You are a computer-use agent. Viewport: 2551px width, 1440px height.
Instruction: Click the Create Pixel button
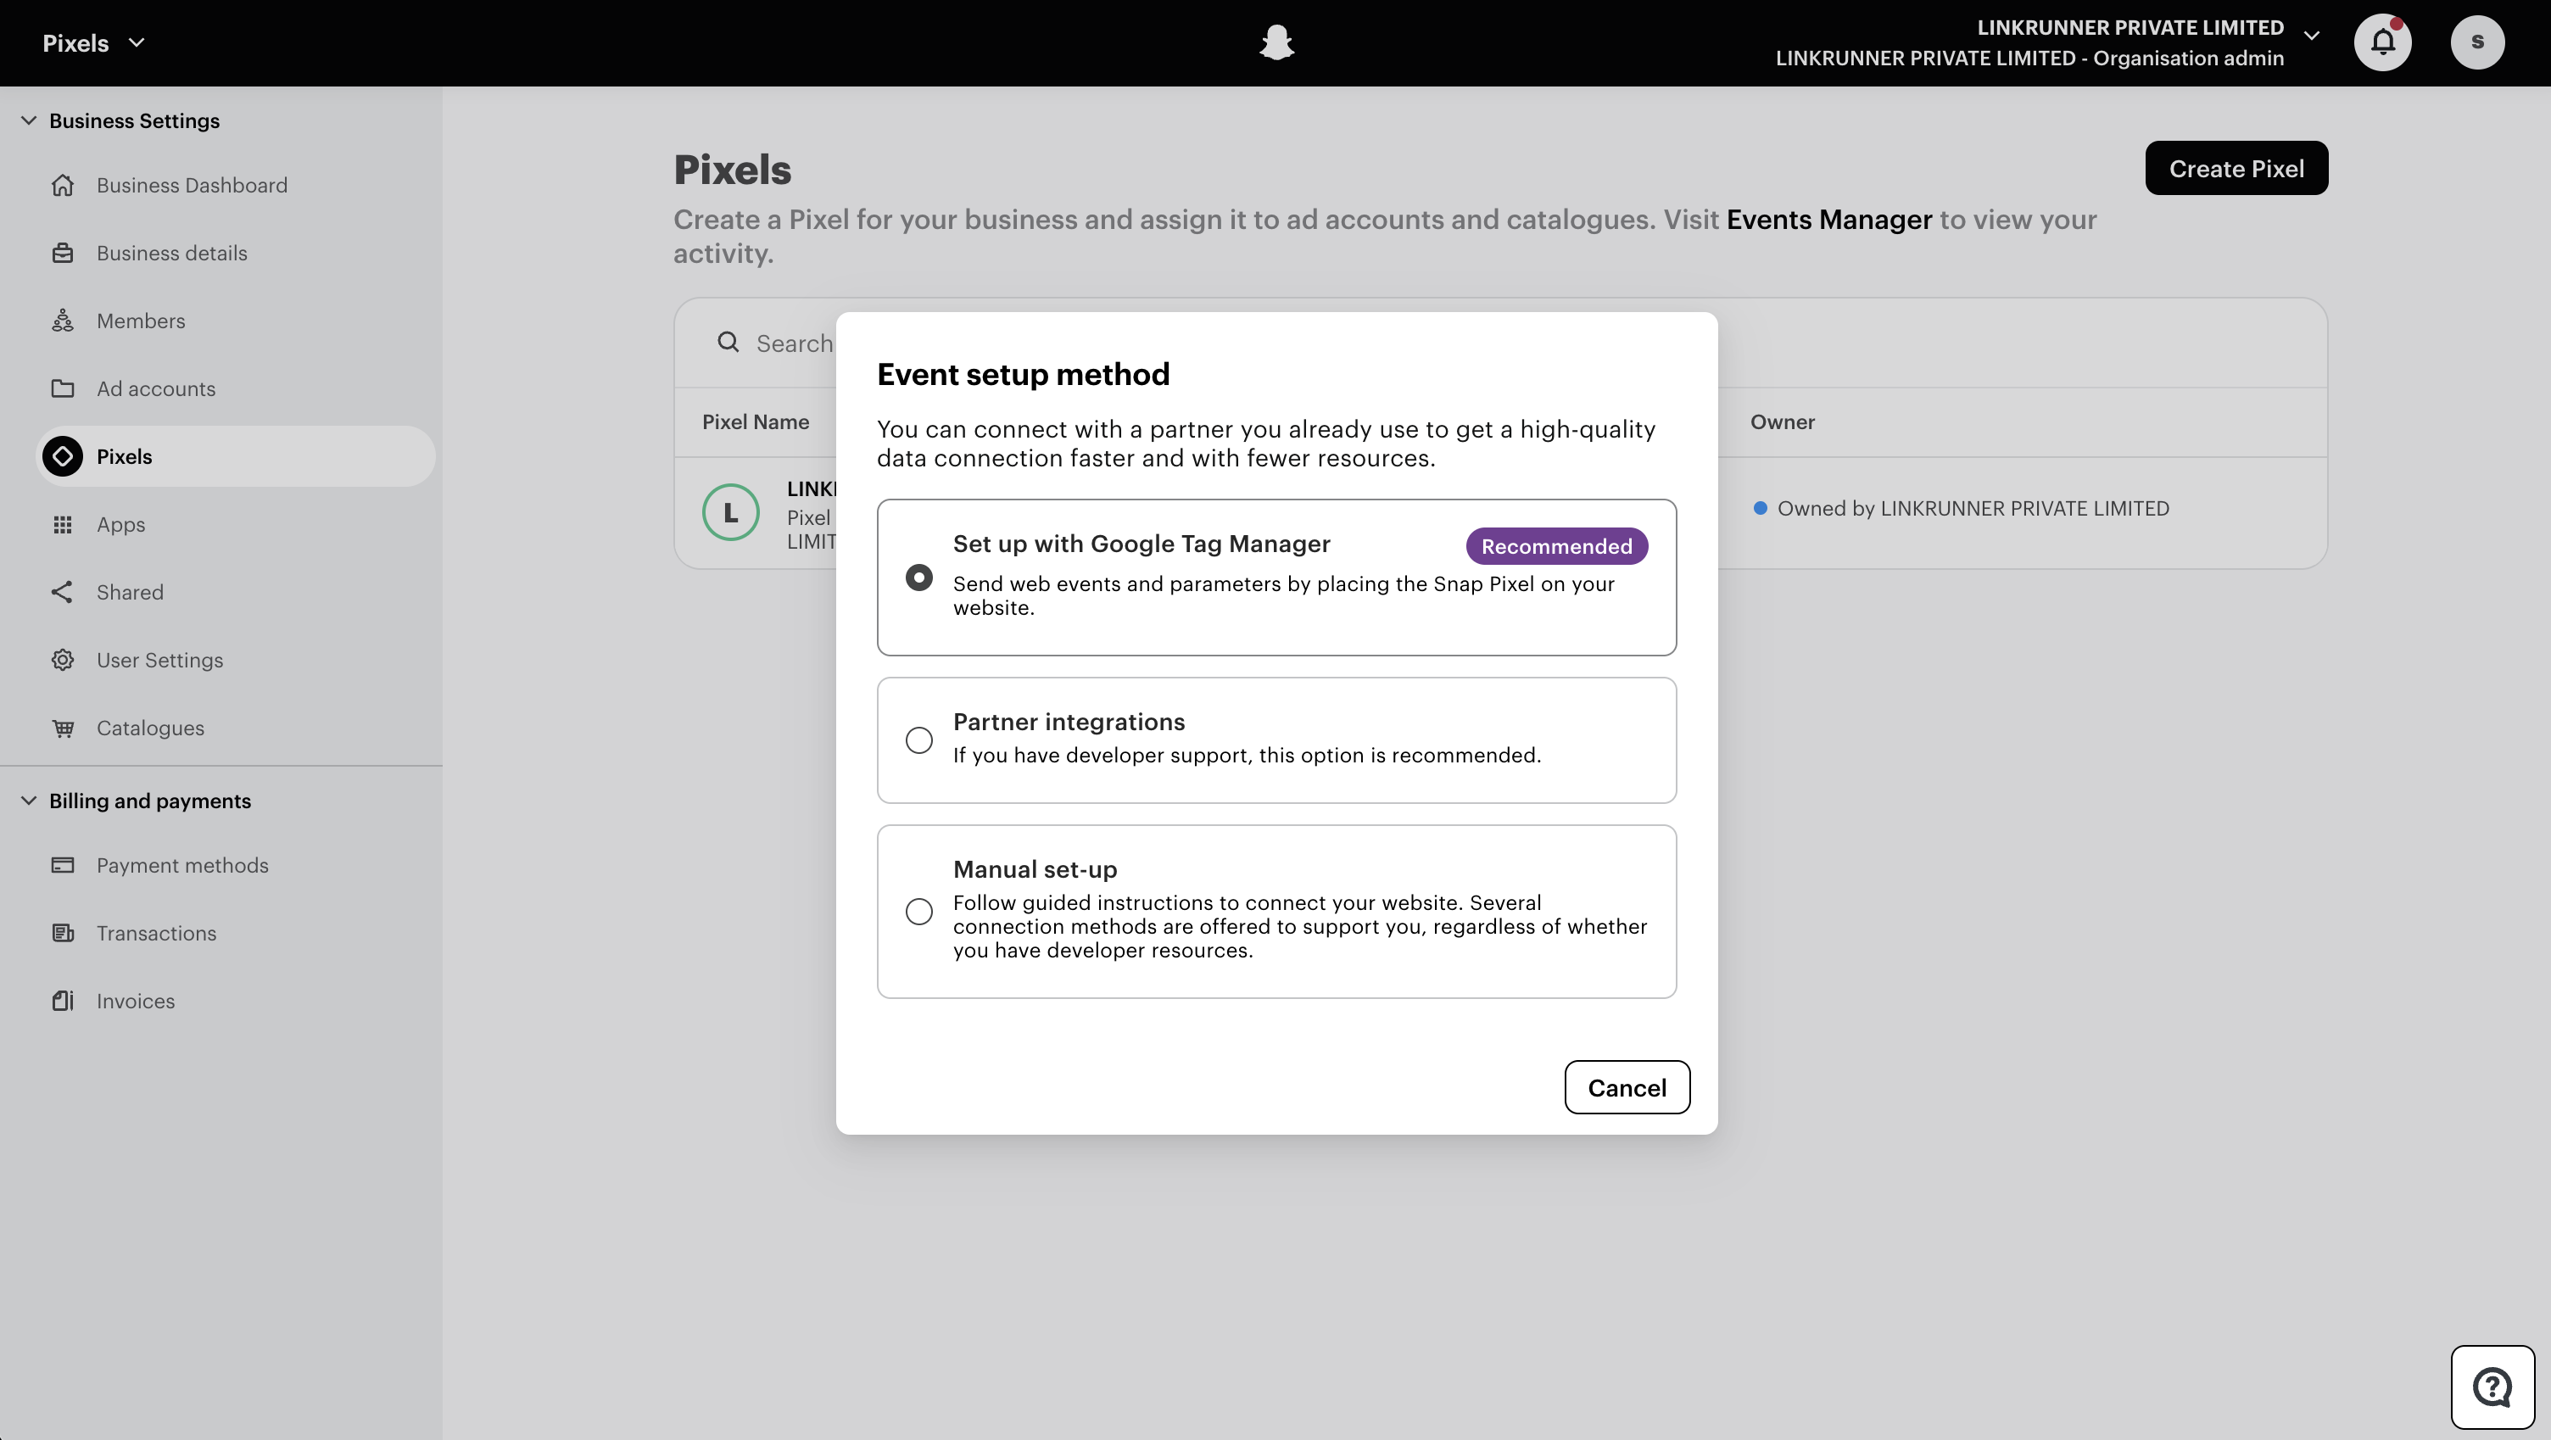pyautogui.click(x=2236, y=167)
